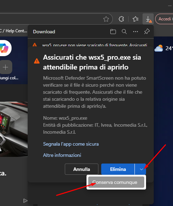The image size is (173, 206).
Task: Click the Annulla button
Action: point(82,169)
